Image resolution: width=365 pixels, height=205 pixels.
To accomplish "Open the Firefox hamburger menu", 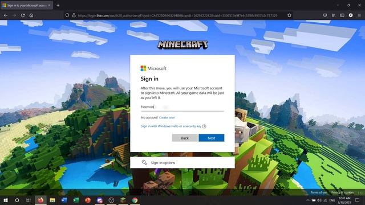I will [359, 15].
